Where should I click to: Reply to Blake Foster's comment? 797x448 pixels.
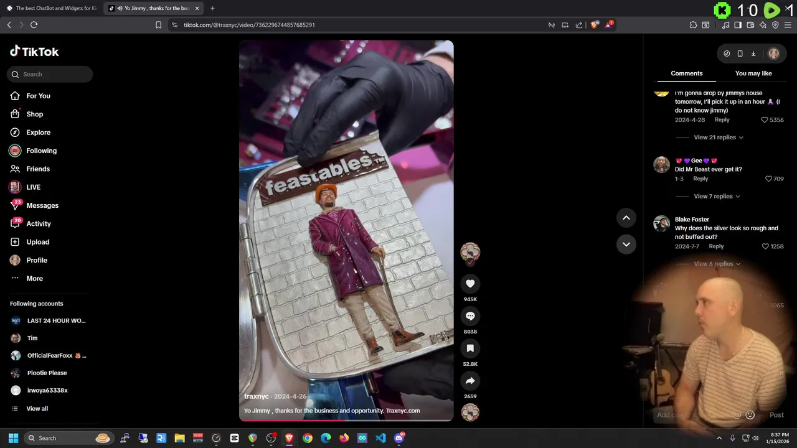tap(716, 246)
